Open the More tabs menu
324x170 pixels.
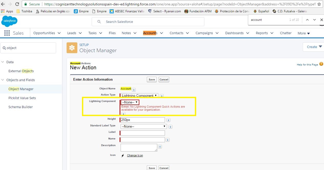coord(304,33)
